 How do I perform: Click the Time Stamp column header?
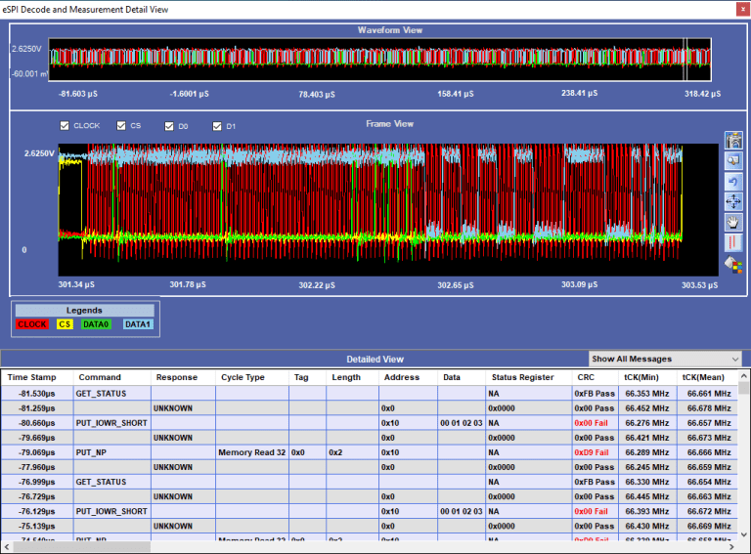[x=32, y=377]
